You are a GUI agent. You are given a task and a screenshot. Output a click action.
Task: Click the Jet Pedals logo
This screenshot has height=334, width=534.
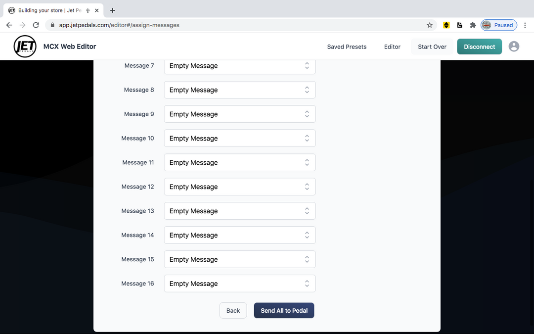(25, 47)
